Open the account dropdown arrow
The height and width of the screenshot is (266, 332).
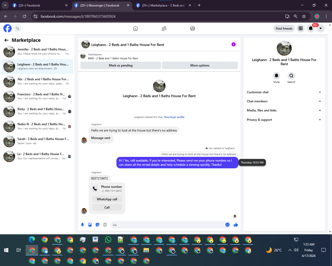tap(321, 28)
